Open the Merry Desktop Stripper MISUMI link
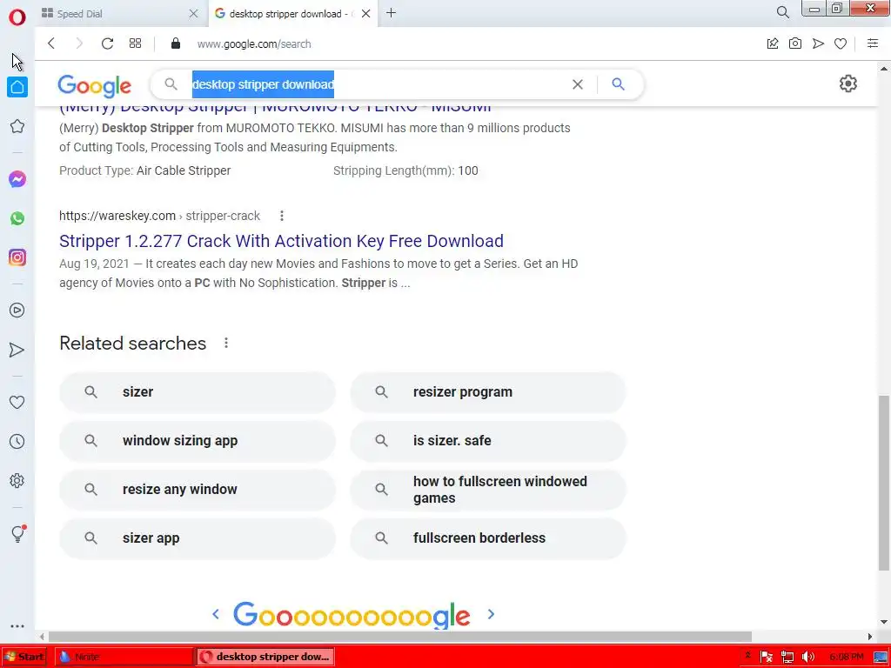The width and height of the screenshot is (891, 668). pos(275,108)
